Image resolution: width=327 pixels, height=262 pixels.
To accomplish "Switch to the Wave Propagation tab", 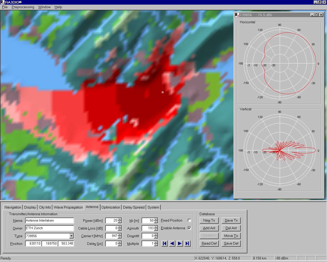I will [x=68, y=207].
